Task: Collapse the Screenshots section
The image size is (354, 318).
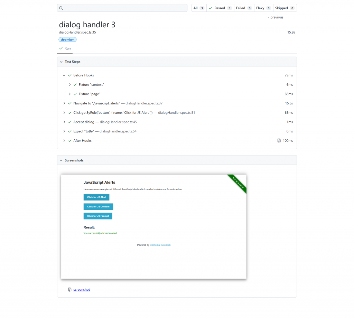Action: (61, 160)
